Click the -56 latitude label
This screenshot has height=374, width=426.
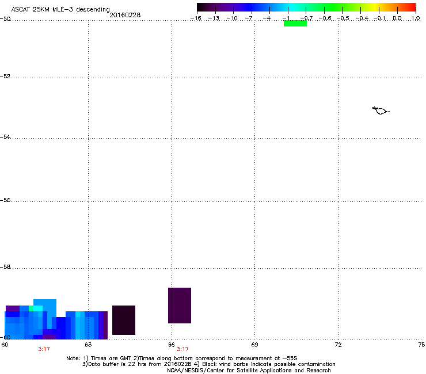[x=5, y=200]
